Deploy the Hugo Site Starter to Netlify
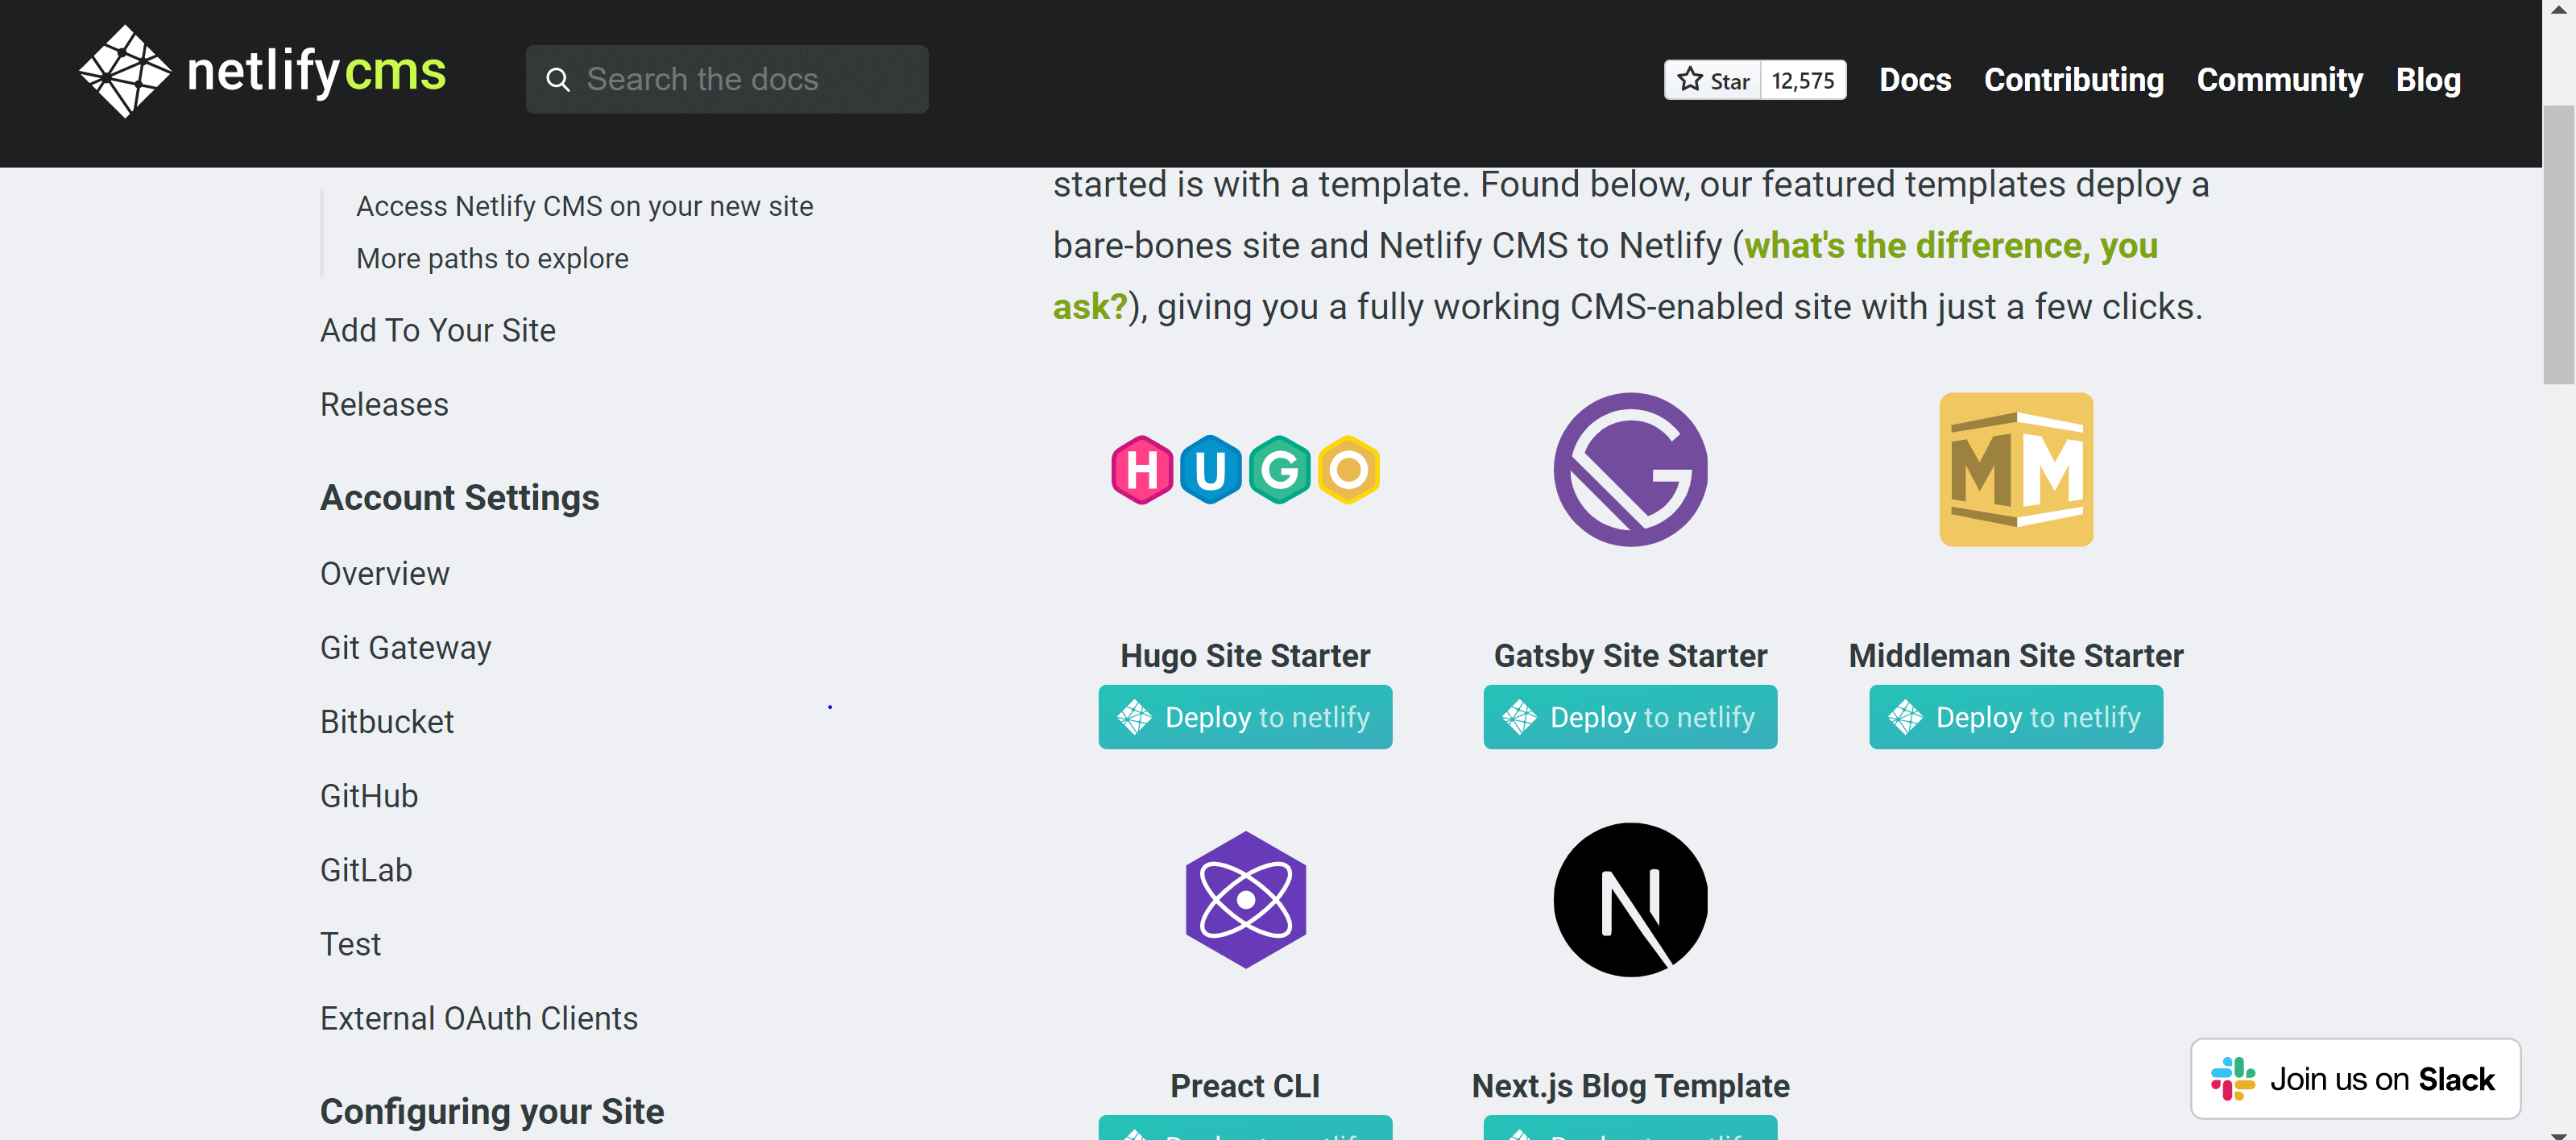2576x1140 pixels. (1244, 717)
